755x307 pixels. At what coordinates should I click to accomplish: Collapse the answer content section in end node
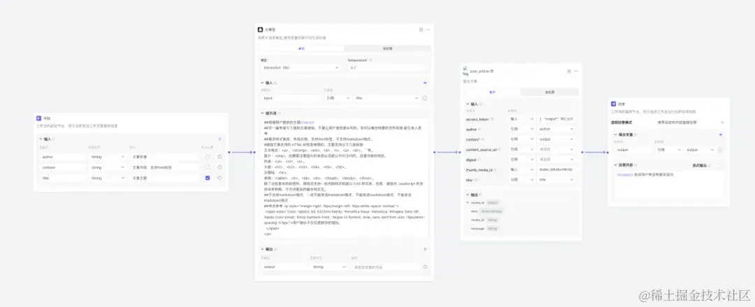tap(615, 165)
